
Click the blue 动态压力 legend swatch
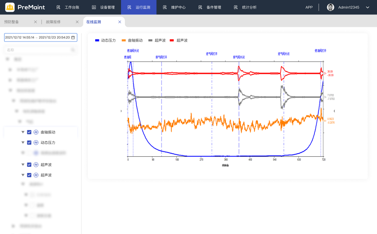tap(97, 40)
